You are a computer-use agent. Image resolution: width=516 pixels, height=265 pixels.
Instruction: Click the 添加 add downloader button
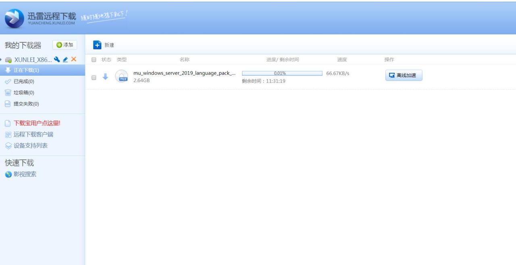click(65, 45)
